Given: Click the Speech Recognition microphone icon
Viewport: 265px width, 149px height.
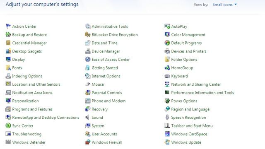Looking at the screenshot, I should coord(167,117).
